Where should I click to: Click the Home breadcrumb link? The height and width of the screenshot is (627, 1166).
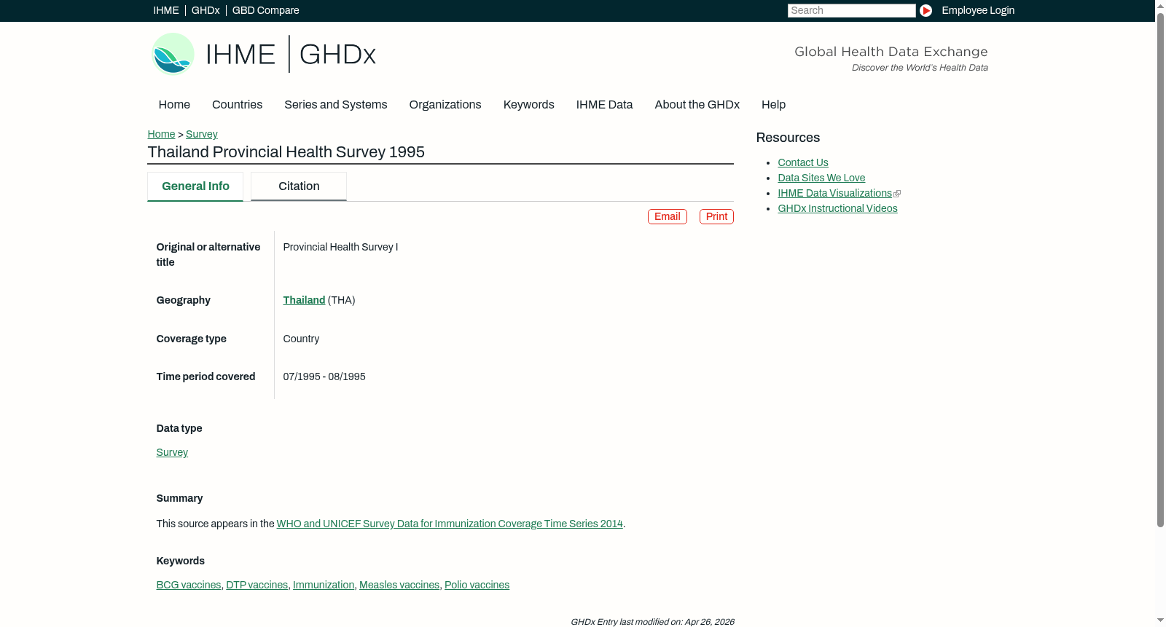click(161, 134)
